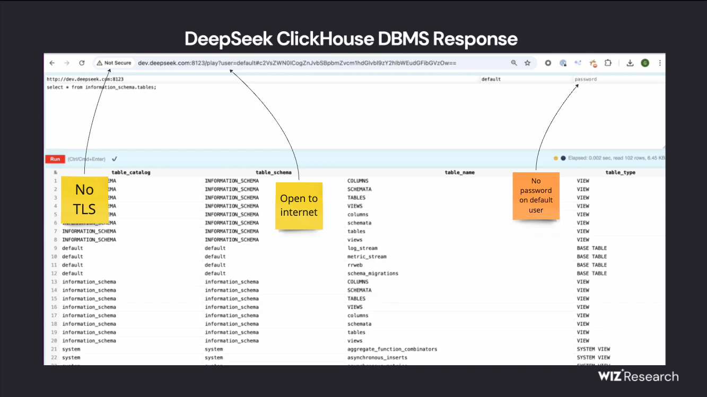Viewport: 707px width, 397px height.
Task: Click SYSTEM VIEW in asynchronous_inserts row
Action: 593,358
